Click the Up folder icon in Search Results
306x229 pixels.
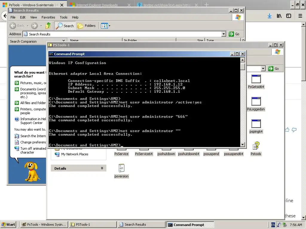[x=48, y=26]
